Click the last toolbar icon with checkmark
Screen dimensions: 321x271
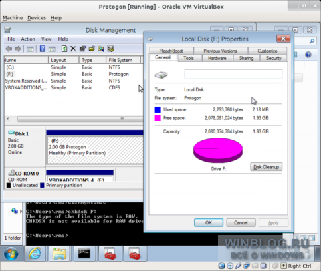pyautogui.click(x=110, y=49)
